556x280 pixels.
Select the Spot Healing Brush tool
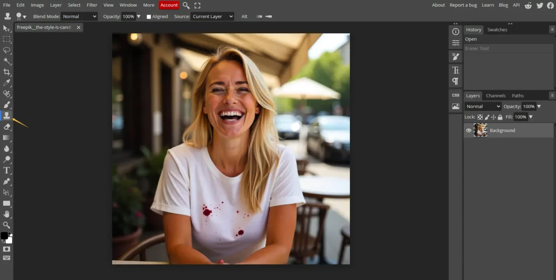pos(6,94)
